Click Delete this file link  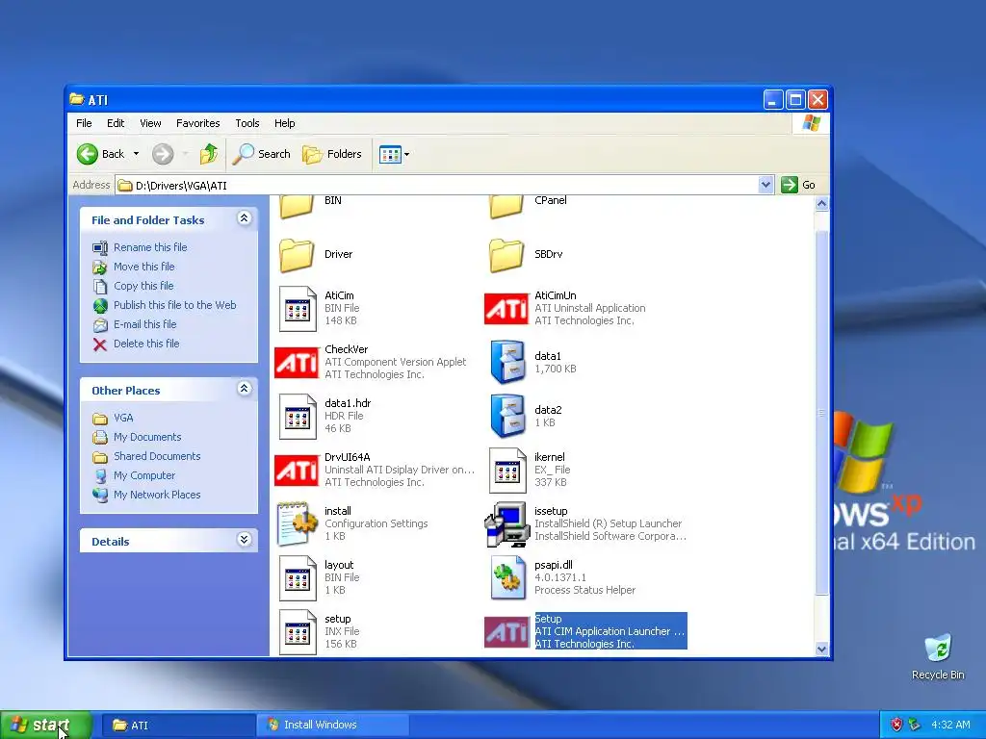click(146, 344)
